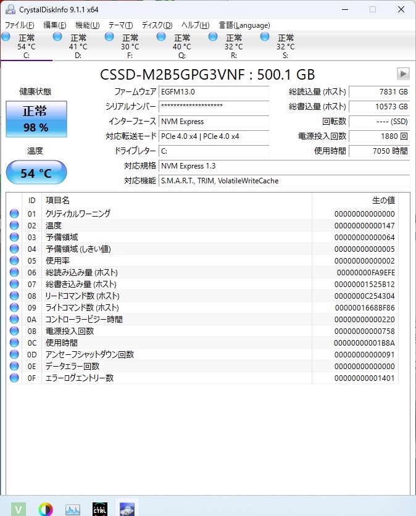Click status icon for リードコマンド数 row
This screenshot has width=416, height=516.
pyautogui.click(x=14, y=296)
